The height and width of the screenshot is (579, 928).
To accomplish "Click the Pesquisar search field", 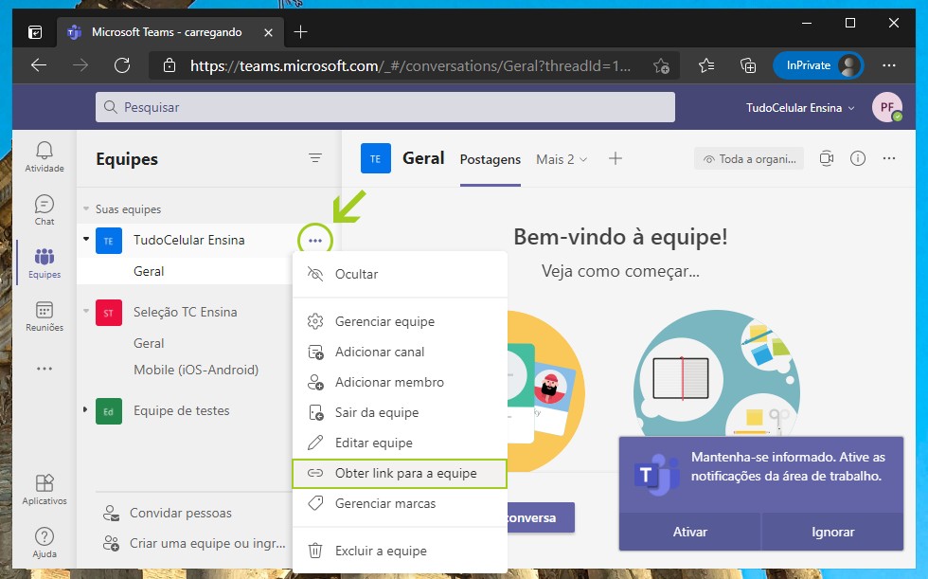I will (x=384, y=107).
